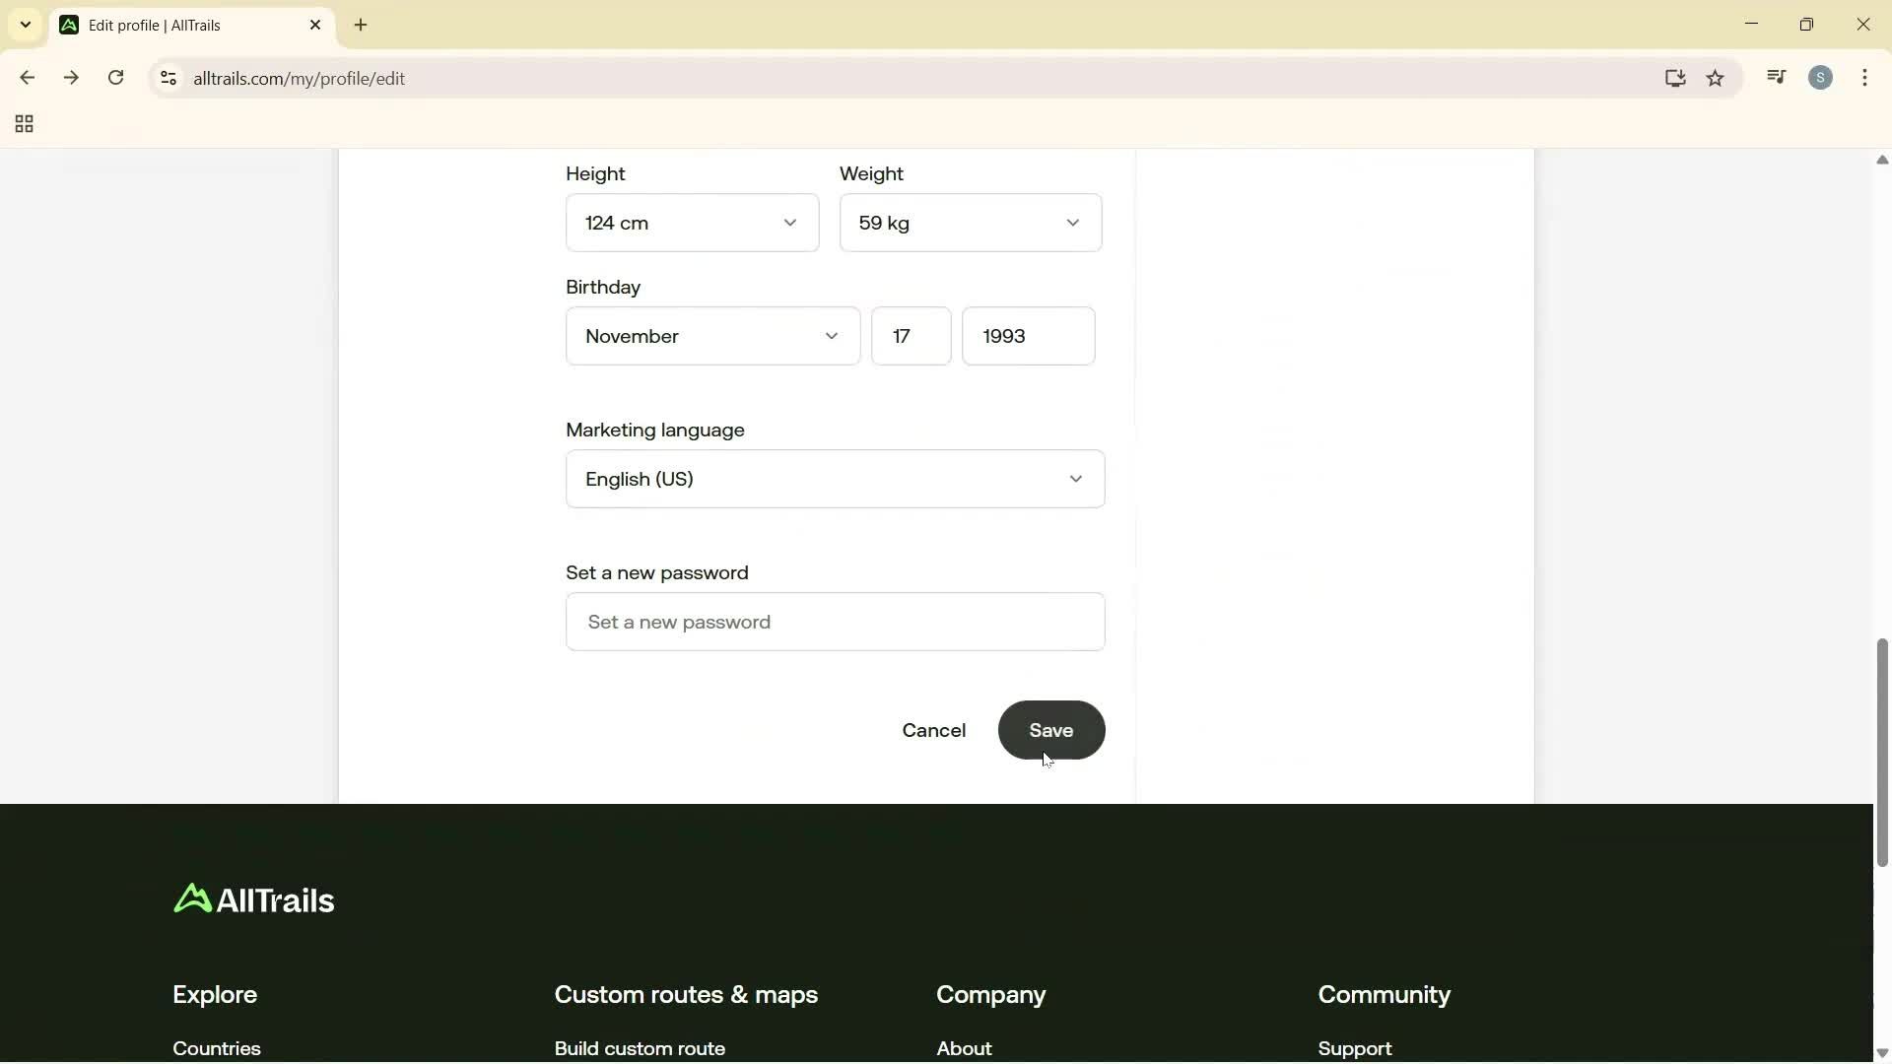The image size is (1892, 1064).
Task: Open the apps grid icon below the toolbar
Action: click(23, 124)
